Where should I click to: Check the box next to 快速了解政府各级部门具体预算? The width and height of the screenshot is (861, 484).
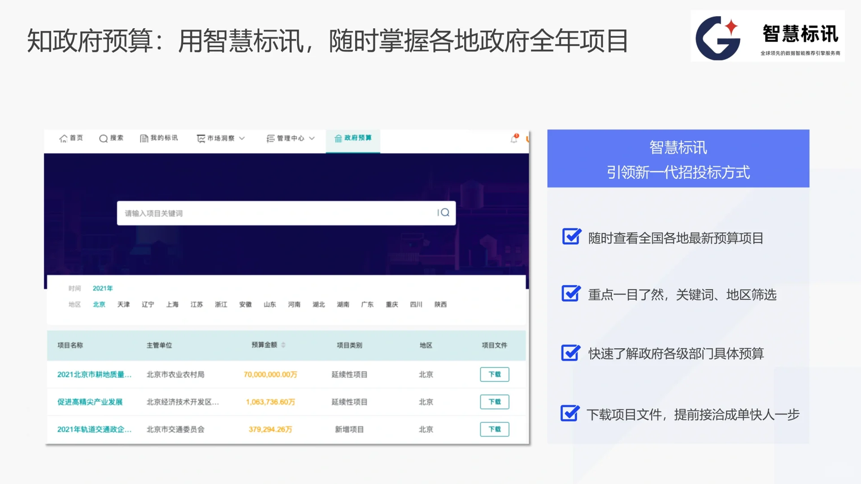[x=570, y=353]
